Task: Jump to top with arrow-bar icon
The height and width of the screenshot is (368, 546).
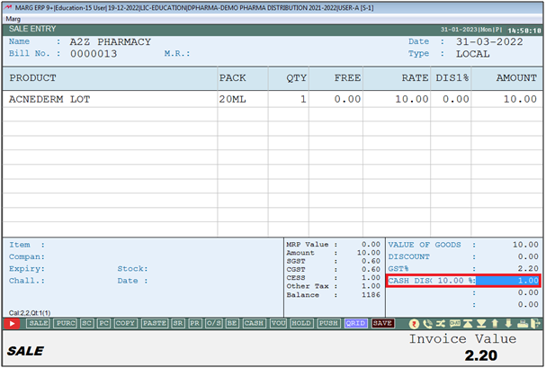Action: tap(468, 322)
